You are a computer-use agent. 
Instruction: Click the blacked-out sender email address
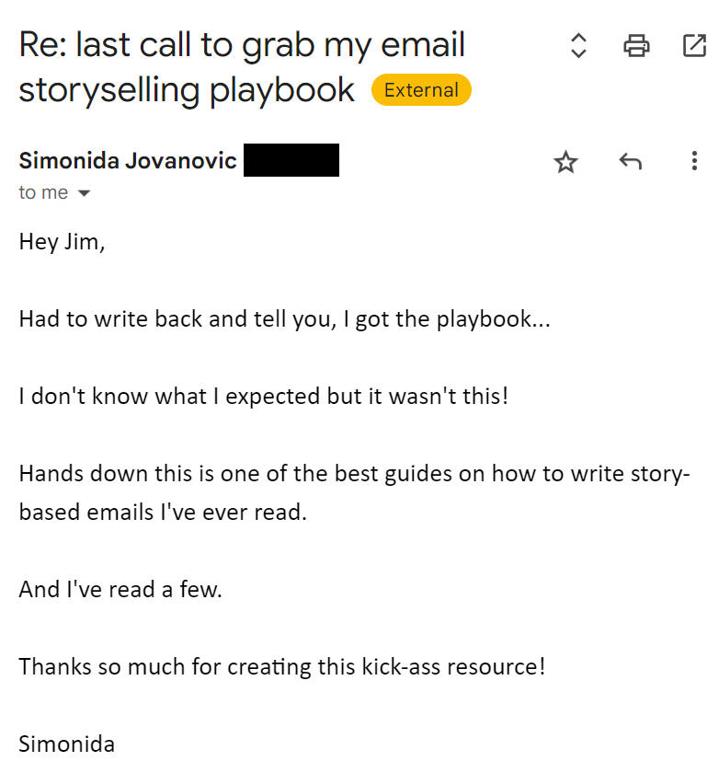tap(291, 161)
